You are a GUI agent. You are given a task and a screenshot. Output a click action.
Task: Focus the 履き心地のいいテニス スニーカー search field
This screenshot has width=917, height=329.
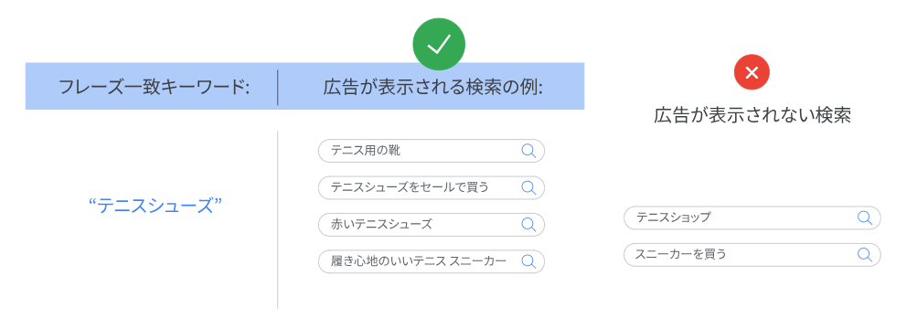coord(432,261)
